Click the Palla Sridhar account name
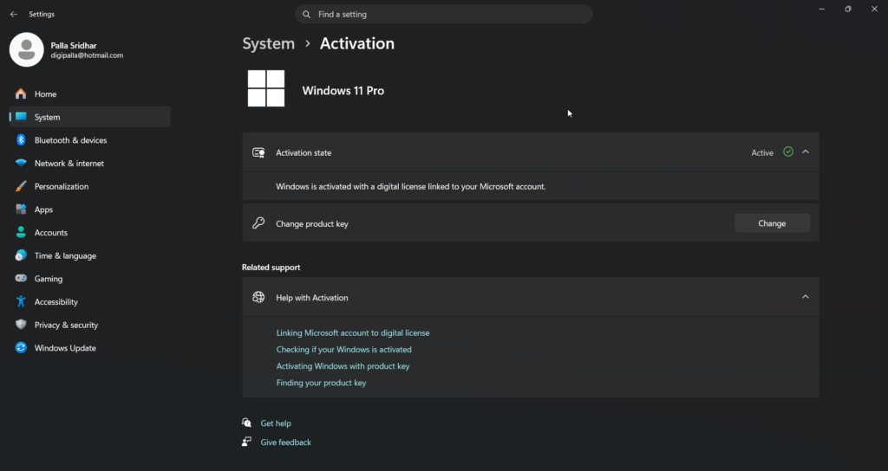Image resolution: width=888 pixels, height=471 pixels. [74, 45]
